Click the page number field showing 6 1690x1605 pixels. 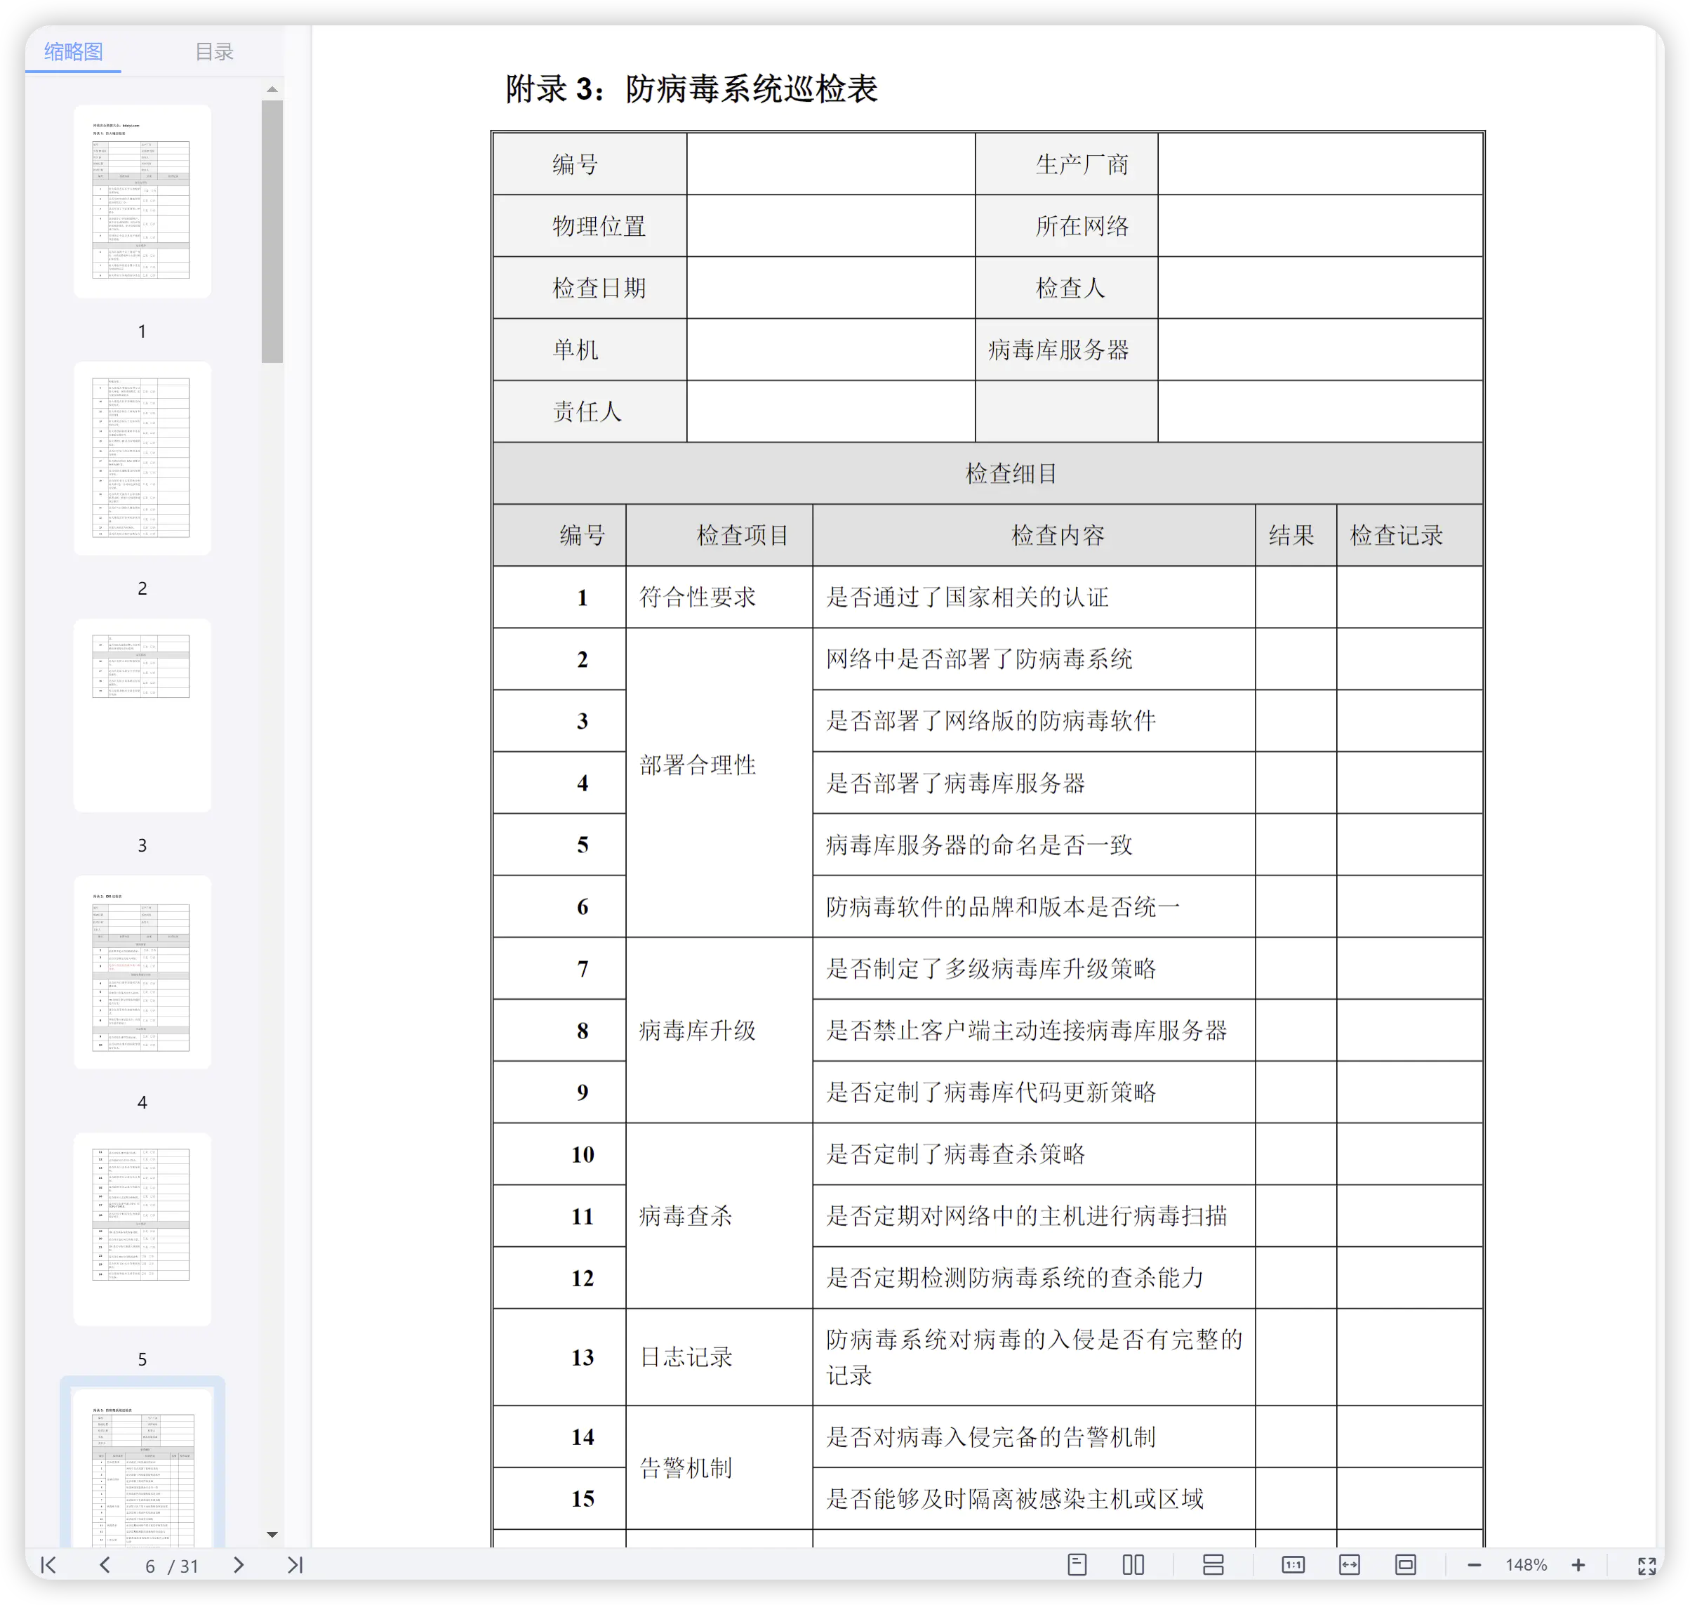[x=149, y=1566]
